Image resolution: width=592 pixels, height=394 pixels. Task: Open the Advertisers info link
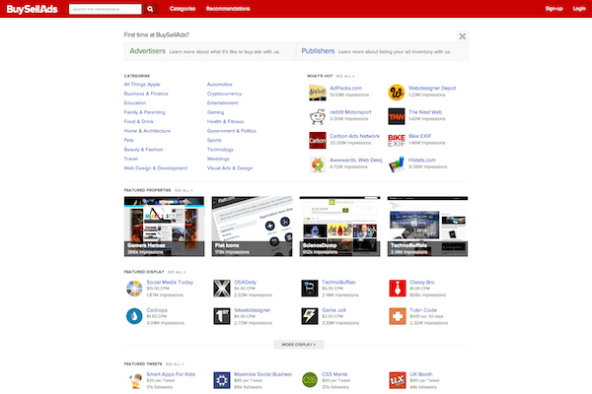(x=148, y=51)
